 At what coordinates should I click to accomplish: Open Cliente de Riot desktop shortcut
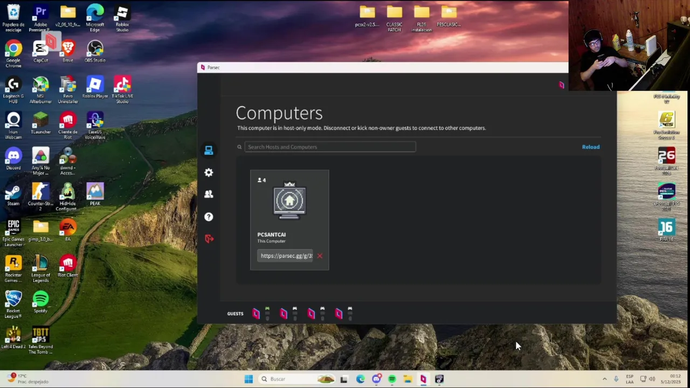coord(67,126)
